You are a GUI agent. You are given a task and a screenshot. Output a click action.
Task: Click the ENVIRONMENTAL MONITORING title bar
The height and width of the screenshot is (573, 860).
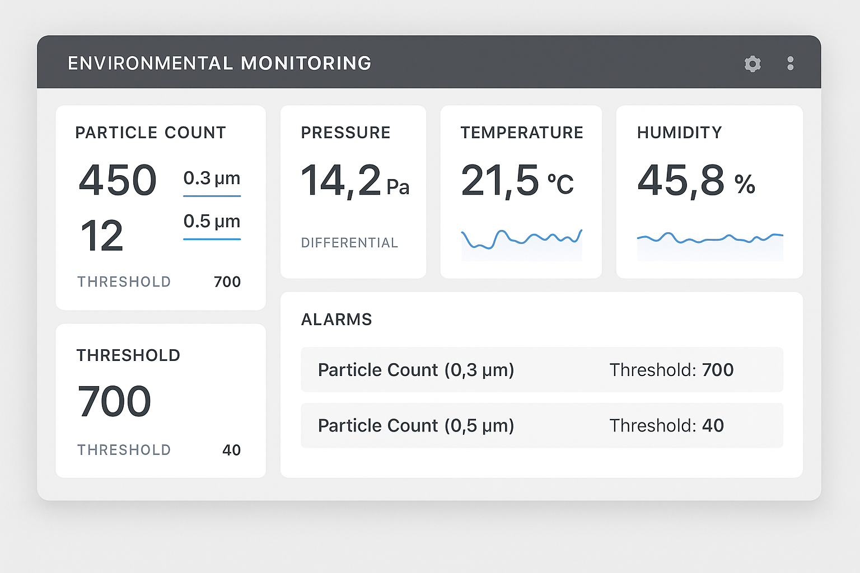(x=218, y=63)
